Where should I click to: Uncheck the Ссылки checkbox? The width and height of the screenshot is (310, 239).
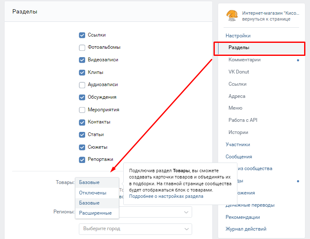[x=82, y=35]
